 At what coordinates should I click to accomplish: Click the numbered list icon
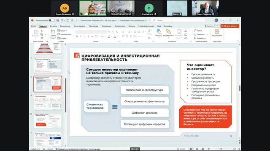[x=129, y=32]
